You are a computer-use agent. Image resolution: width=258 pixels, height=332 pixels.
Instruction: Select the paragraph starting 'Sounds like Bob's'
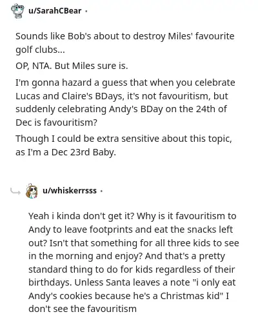125,43
